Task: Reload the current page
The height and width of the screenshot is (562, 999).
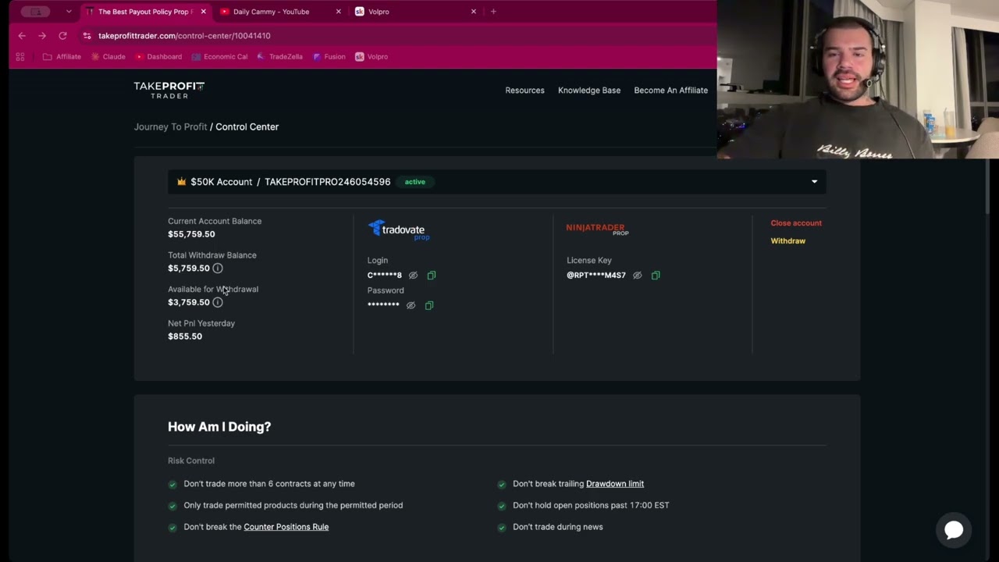Action: [62, 36]
